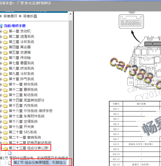Click the folder icon of 第三章 冷却系统
Screen dimensions: 161x166
[5, 42]
